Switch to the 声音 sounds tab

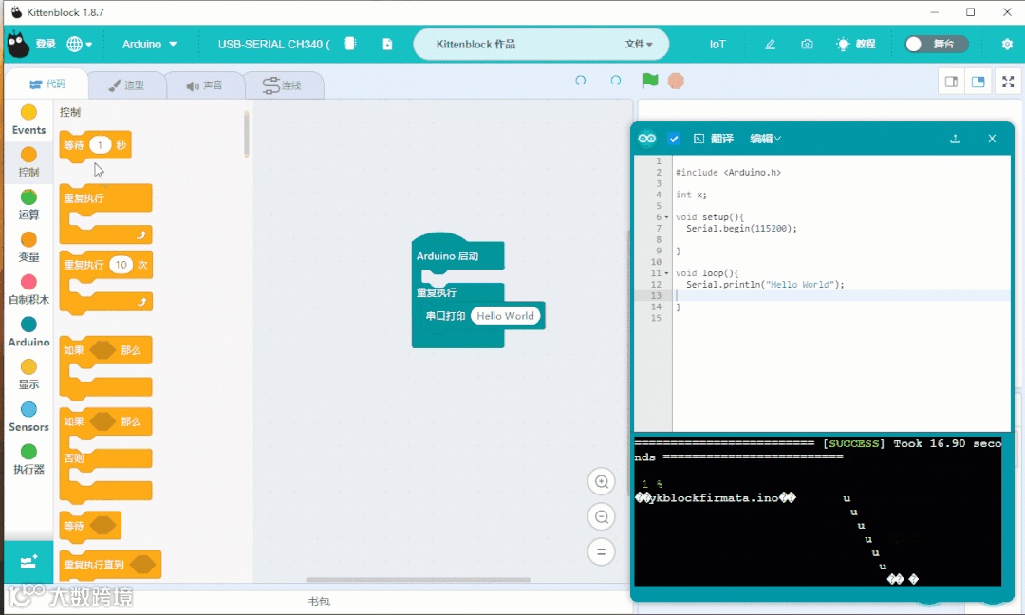tap(205, 85)
